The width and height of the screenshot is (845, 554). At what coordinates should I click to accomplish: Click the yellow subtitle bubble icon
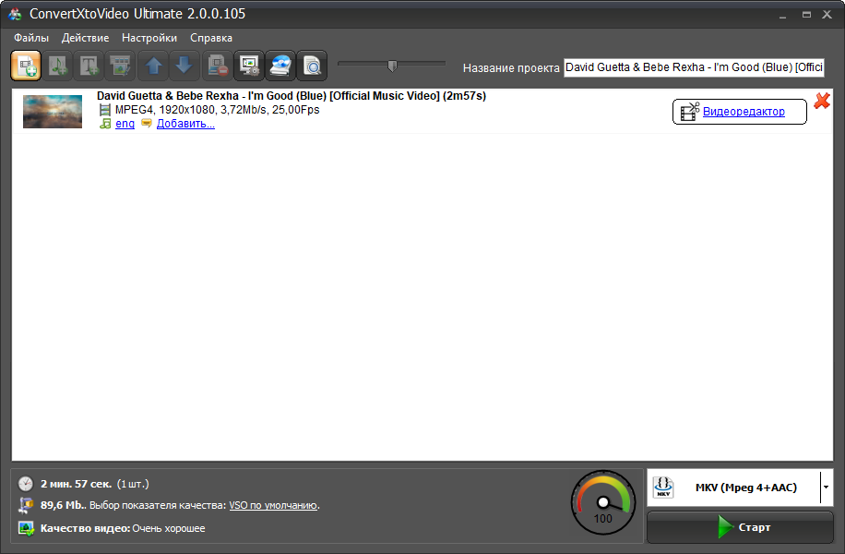(146, 124)
